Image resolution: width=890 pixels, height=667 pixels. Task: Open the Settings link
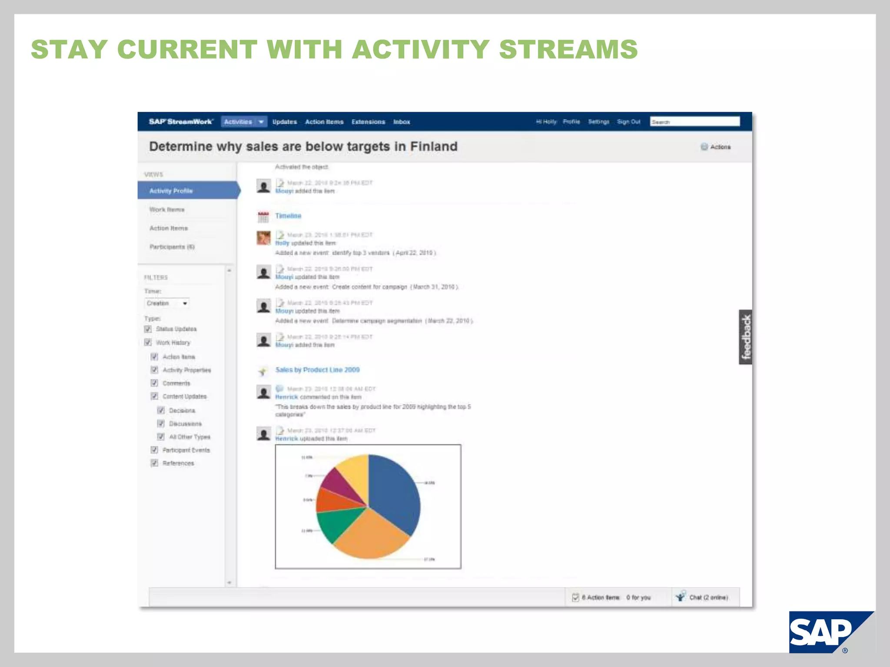pos(599,122)
